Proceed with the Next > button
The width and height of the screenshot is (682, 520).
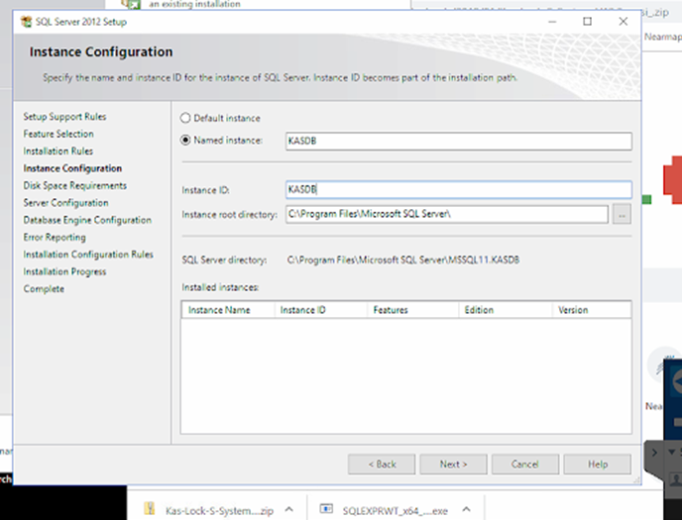coord(453,465)
